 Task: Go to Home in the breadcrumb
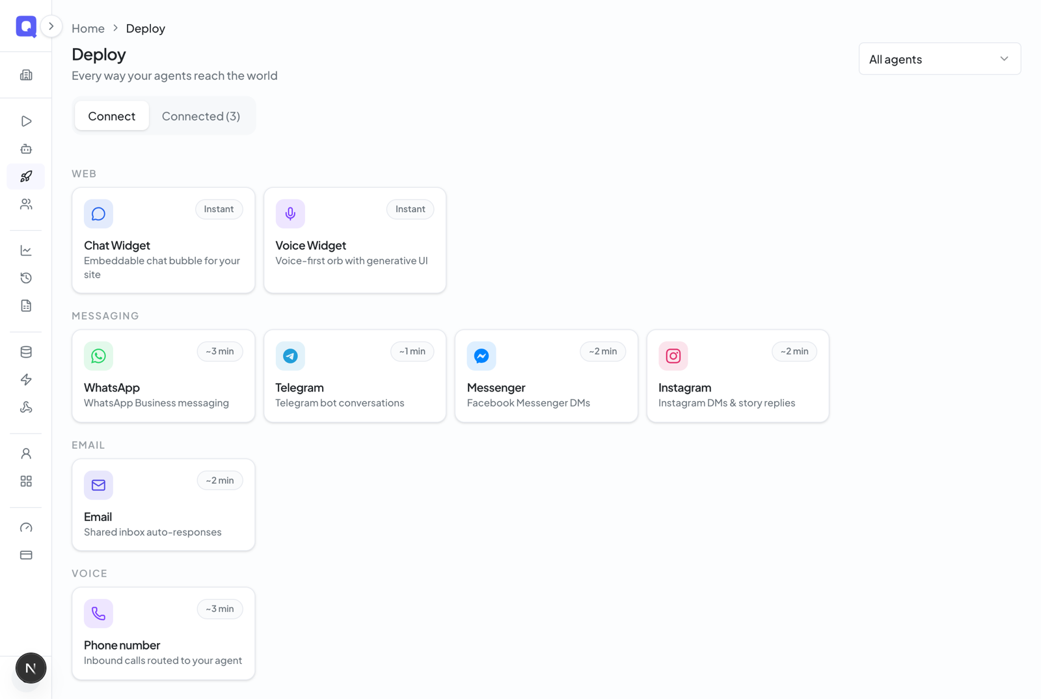(x=88, y=28)
